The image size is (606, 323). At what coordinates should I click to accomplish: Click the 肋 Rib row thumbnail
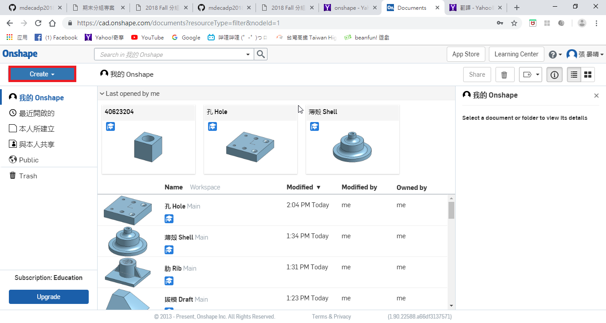127,272
